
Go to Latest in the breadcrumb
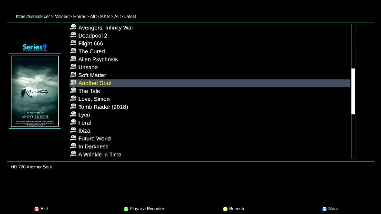point(130,17)
